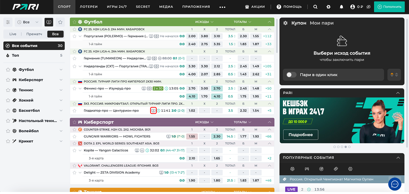Switch to the Мои пари tab
The image size is (409, 194).
tap(321, 23)
